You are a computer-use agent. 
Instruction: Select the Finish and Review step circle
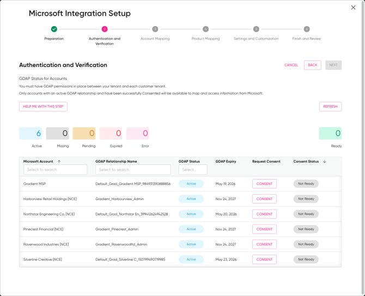307,29
